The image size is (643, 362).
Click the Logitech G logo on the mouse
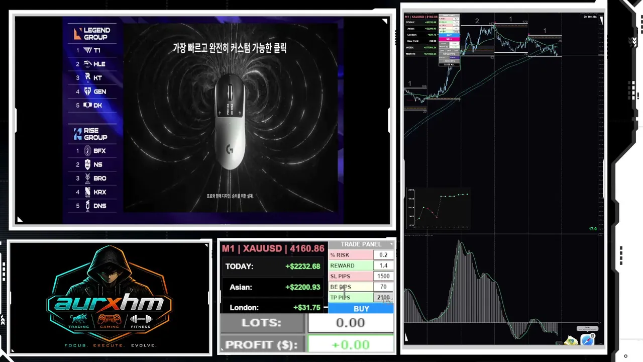click(230, 149)
